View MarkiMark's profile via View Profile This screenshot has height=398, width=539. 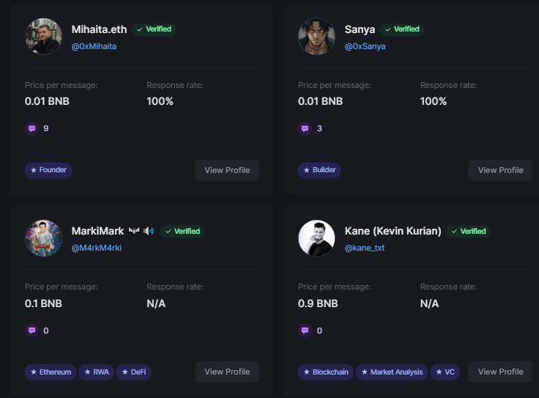coord(227,372)
